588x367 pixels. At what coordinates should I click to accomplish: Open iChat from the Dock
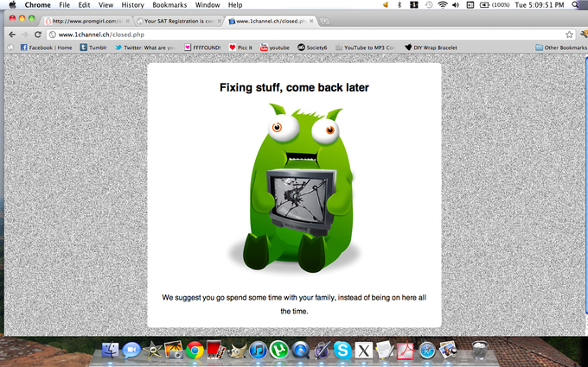[131, 351]
